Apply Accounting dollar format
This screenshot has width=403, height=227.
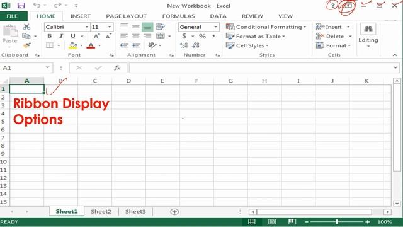[184, 36]
